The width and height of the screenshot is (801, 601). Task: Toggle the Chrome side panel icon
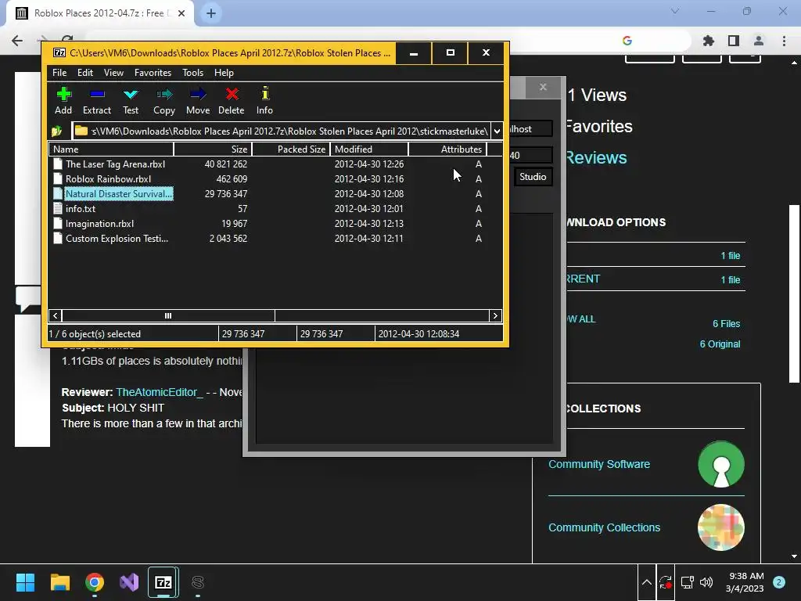pyautogui.click(x=734, y=41)
